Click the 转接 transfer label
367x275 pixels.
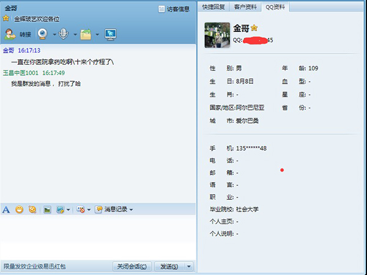point(25,34)
